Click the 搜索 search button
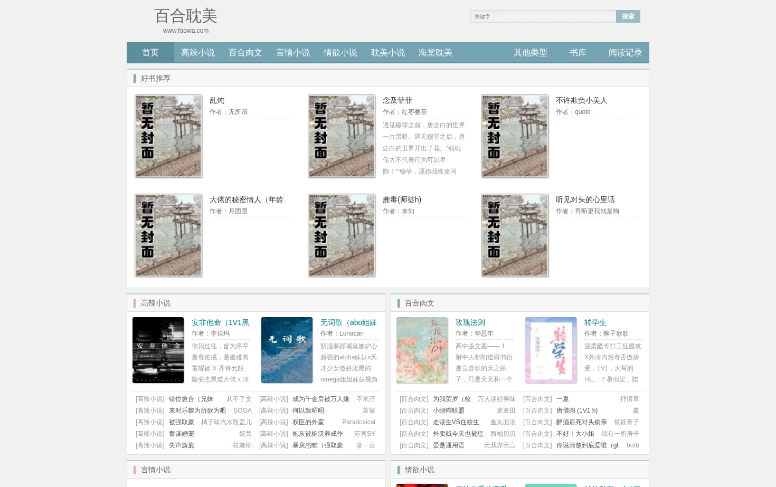The width and height of the screenshot is (776, 487). pyautogui.click(x=628, y=16)
